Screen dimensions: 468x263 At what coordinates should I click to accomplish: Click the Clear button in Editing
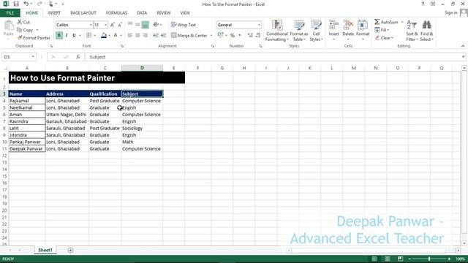pyautogui.click(x=384, y=38)
